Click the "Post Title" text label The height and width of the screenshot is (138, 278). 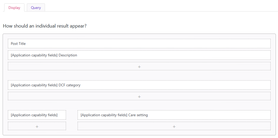coord(18,44)
